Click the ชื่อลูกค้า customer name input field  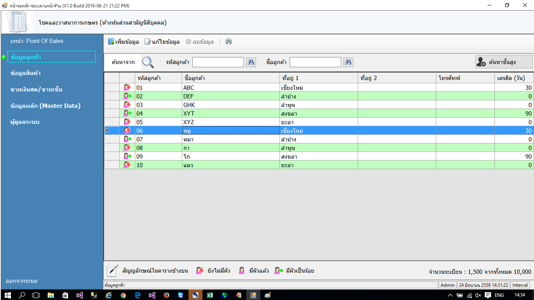point(315,62)
